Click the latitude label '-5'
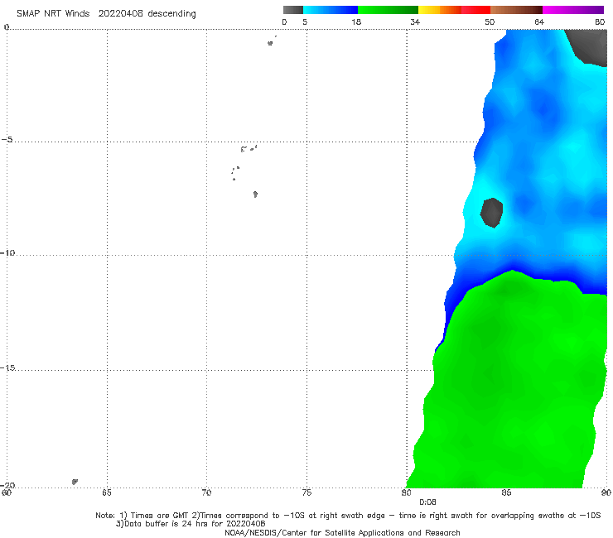613x538 pixels. point(7,140)
